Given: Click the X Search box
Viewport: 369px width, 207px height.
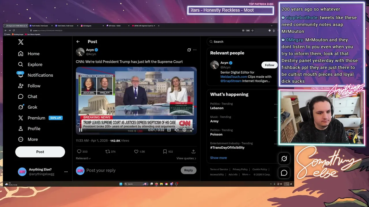Looking at the screenshot, I should point(242,42).
